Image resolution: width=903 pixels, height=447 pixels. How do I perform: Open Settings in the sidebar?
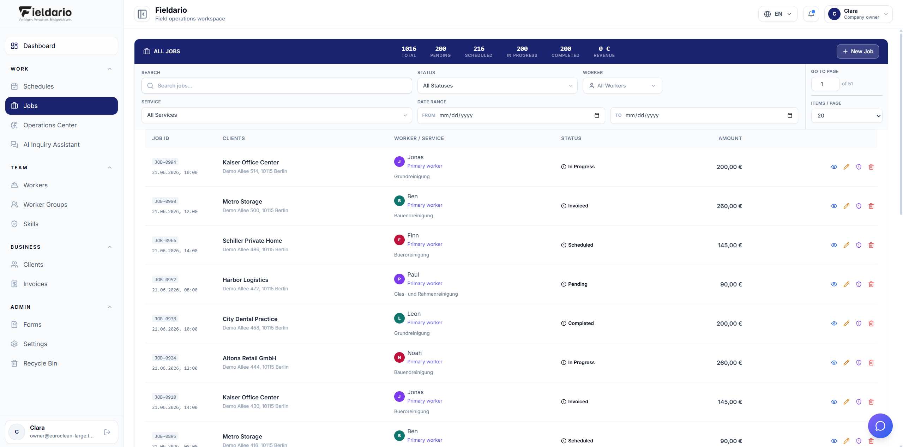coord(61,344)
